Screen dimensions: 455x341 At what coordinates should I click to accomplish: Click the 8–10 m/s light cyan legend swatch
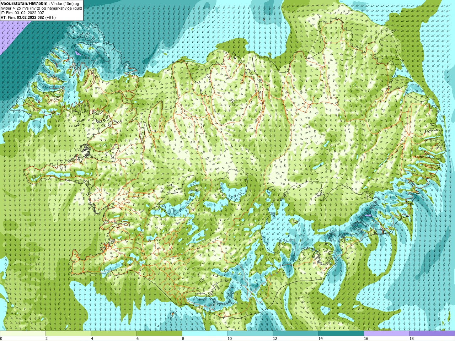(x=205, y=333)
